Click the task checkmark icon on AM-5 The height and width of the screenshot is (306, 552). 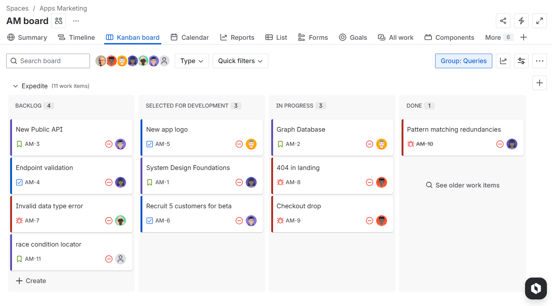point(149,144)
